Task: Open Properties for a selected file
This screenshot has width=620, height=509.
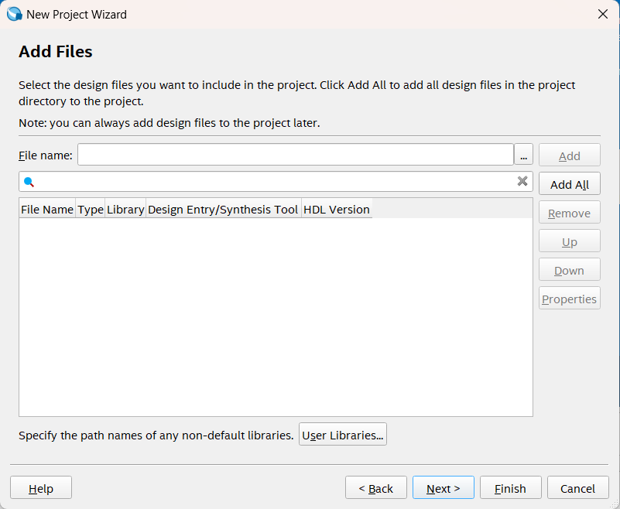Action: (569, 298)
